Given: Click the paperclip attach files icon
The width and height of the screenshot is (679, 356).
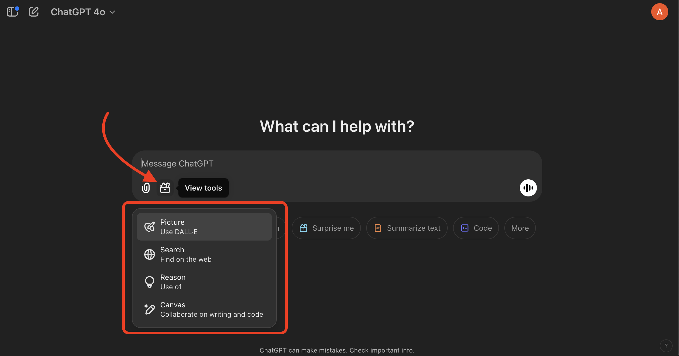Looking at the screenshot, I should 146,188.
